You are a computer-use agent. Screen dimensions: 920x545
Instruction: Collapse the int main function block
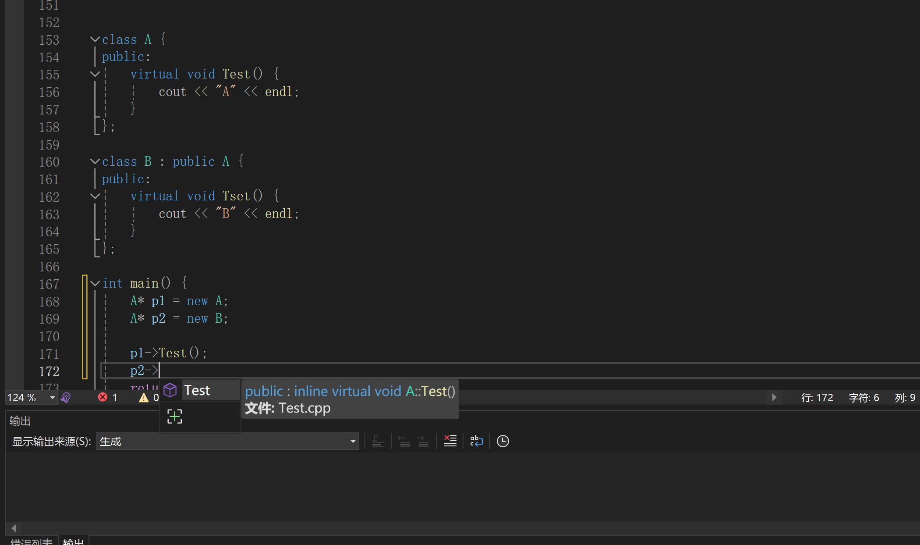[x=95, y=284]
